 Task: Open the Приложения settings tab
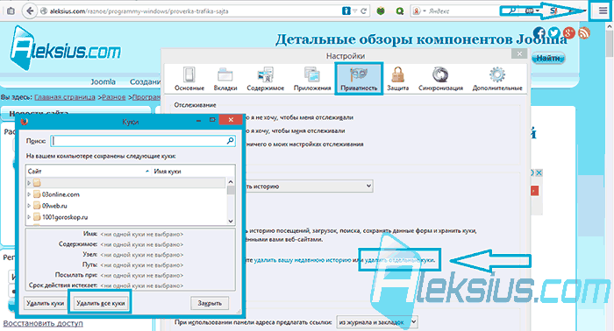[312, 79]
